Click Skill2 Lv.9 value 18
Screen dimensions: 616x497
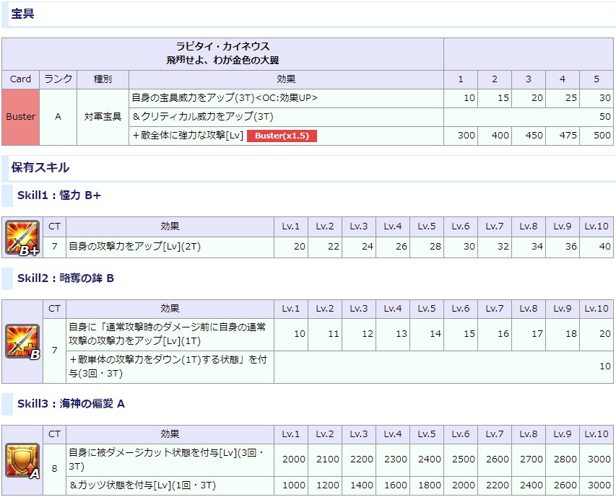pos(563,334)
